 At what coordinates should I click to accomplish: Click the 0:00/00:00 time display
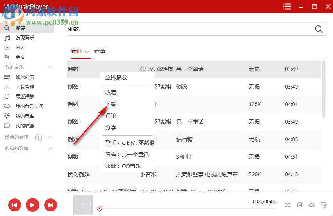point(264,201)
